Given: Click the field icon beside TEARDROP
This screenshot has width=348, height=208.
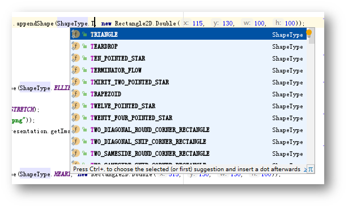Looking at the screenshot, I should tap(75, 46).
